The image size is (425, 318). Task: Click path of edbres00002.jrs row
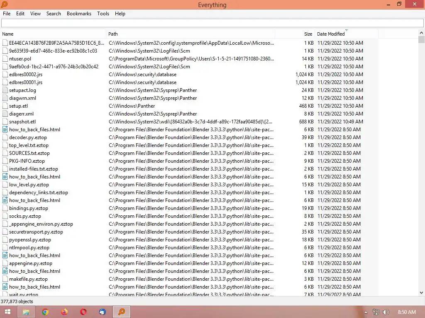pos(143,75)
